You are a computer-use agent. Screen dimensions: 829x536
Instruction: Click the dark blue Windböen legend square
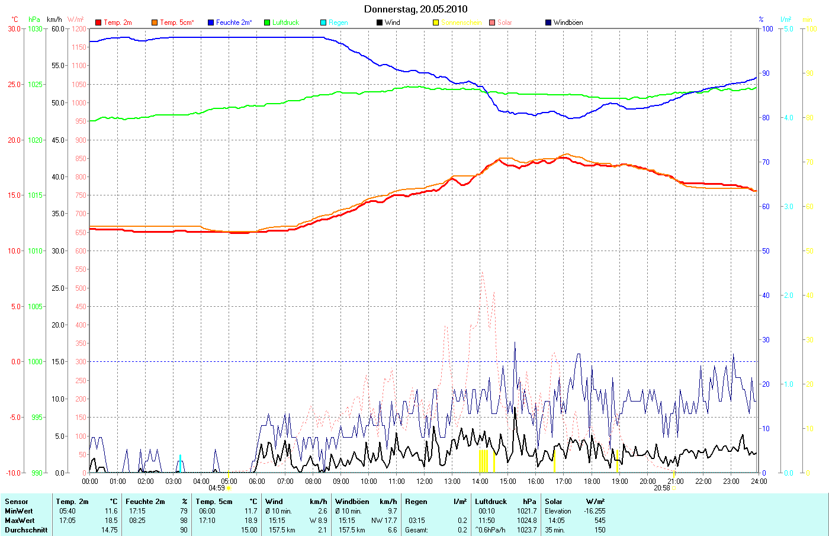click(x=548, y=23)
